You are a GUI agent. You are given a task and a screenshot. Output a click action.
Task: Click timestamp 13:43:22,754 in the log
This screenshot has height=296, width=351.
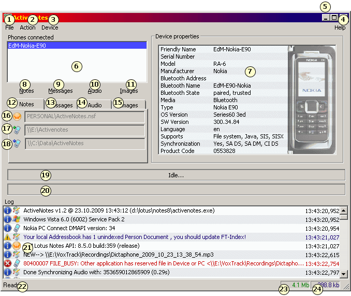coord(322,264)
